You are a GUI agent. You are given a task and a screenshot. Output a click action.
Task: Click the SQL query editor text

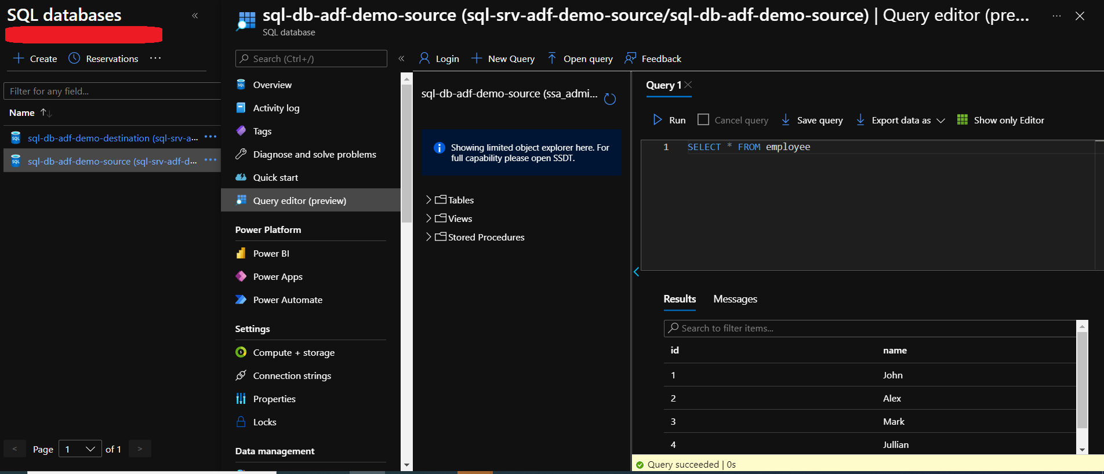[749, 147]
